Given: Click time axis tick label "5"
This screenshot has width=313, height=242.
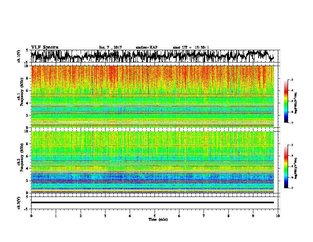Looking at the screenshot, I should (155, 216).
